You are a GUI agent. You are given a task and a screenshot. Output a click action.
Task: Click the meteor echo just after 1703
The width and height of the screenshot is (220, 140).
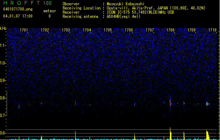tap(75, 103)
